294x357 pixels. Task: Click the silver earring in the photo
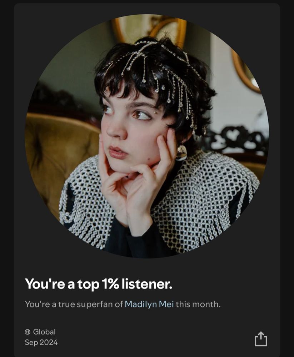point(181,152)
